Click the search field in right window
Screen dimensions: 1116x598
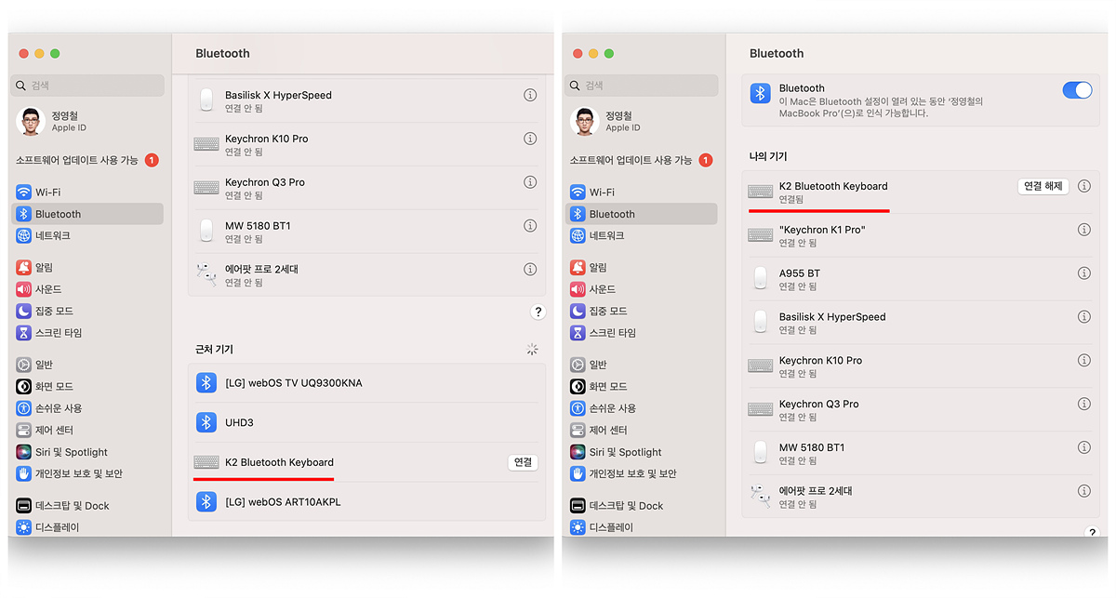click(x=642, y=85)
